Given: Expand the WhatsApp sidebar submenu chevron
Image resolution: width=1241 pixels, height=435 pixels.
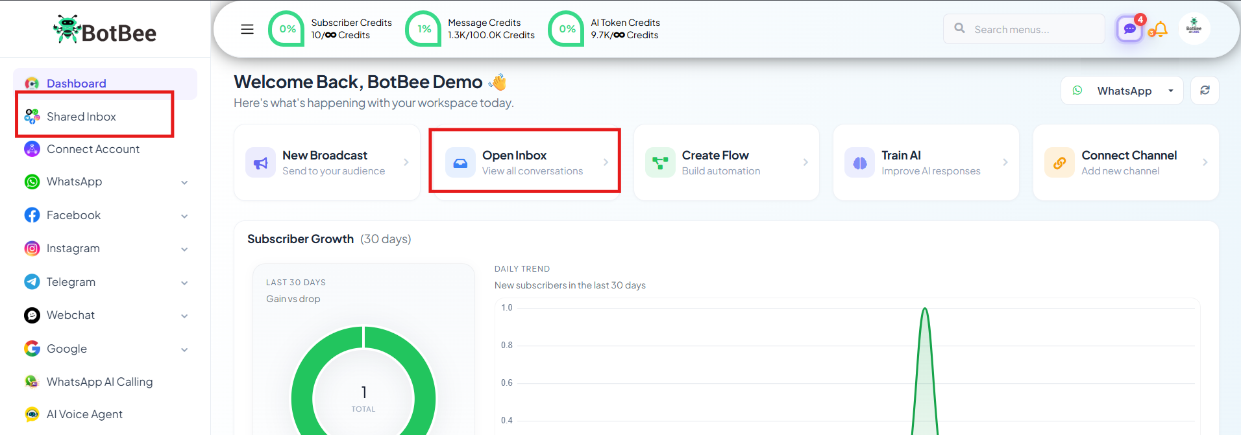Looking at the screenshot, I should (184, 183).
